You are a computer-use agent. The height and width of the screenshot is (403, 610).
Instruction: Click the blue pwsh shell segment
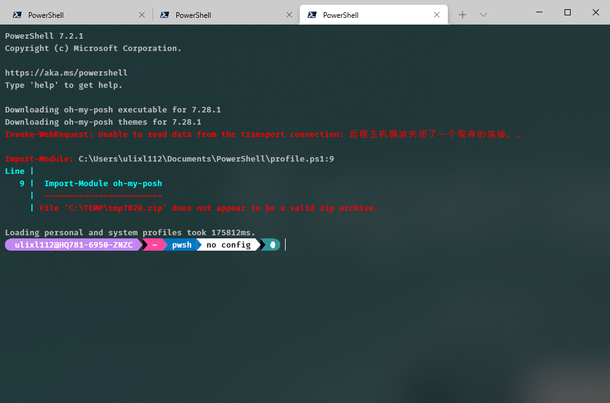[181, 245]
